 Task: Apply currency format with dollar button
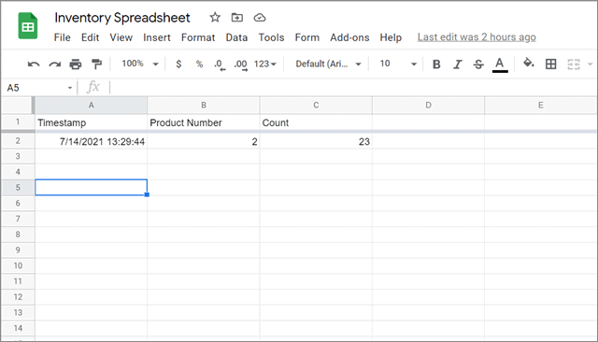pyautogui.click(x=178, y=64)
